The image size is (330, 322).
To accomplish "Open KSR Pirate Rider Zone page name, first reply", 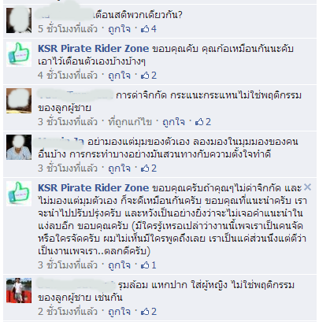I will point(93,49).
